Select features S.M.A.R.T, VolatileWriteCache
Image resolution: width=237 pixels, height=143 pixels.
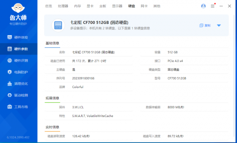tap(93, 116)
